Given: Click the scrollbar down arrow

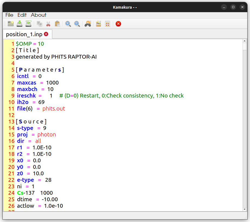Looking at the screenshot, I should 244,209.
